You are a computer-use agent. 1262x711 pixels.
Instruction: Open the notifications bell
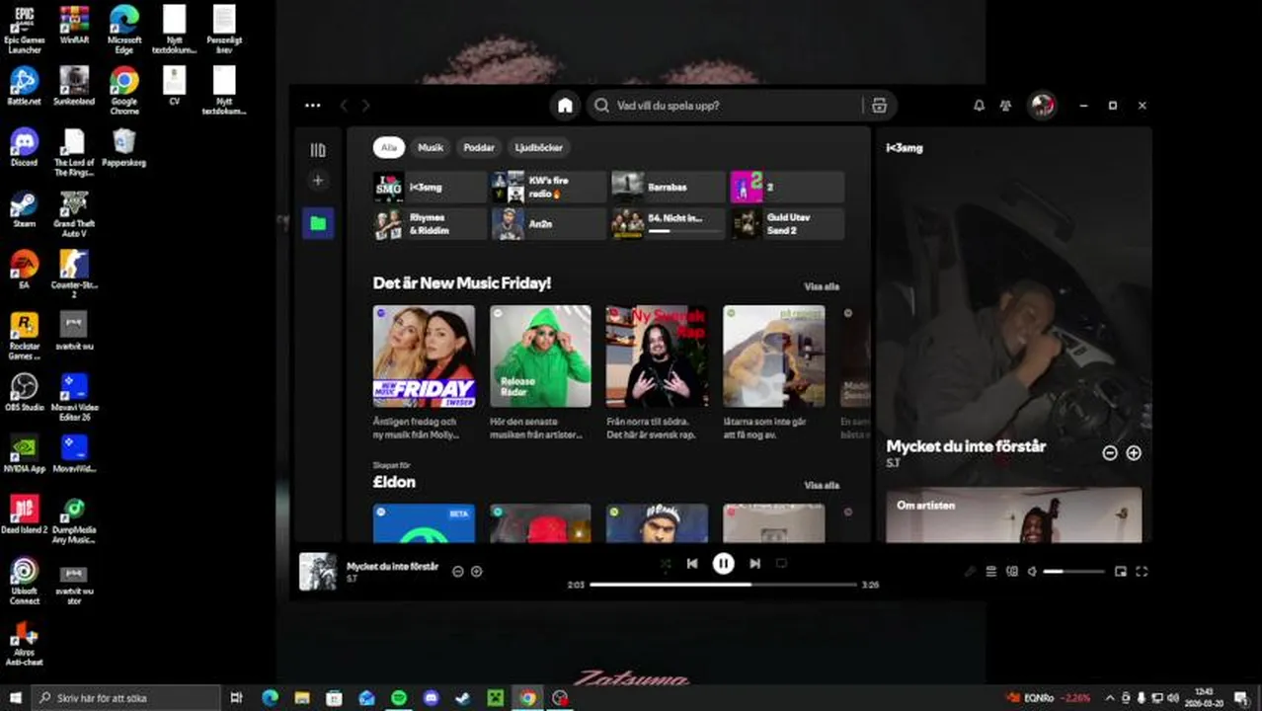979,106
